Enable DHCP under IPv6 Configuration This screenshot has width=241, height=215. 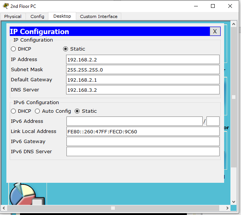tap(14, 111)
